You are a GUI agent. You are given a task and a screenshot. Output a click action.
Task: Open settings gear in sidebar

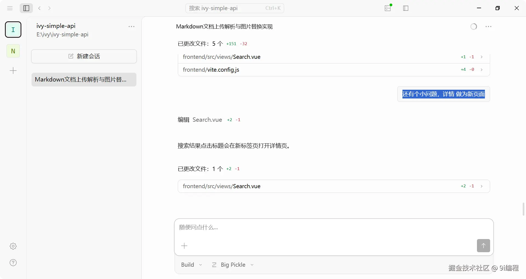[x=13, y=246]
